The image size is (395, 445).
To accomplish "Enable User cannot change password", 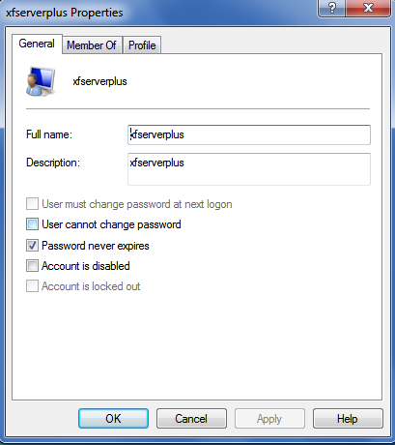I will point(32,224).
